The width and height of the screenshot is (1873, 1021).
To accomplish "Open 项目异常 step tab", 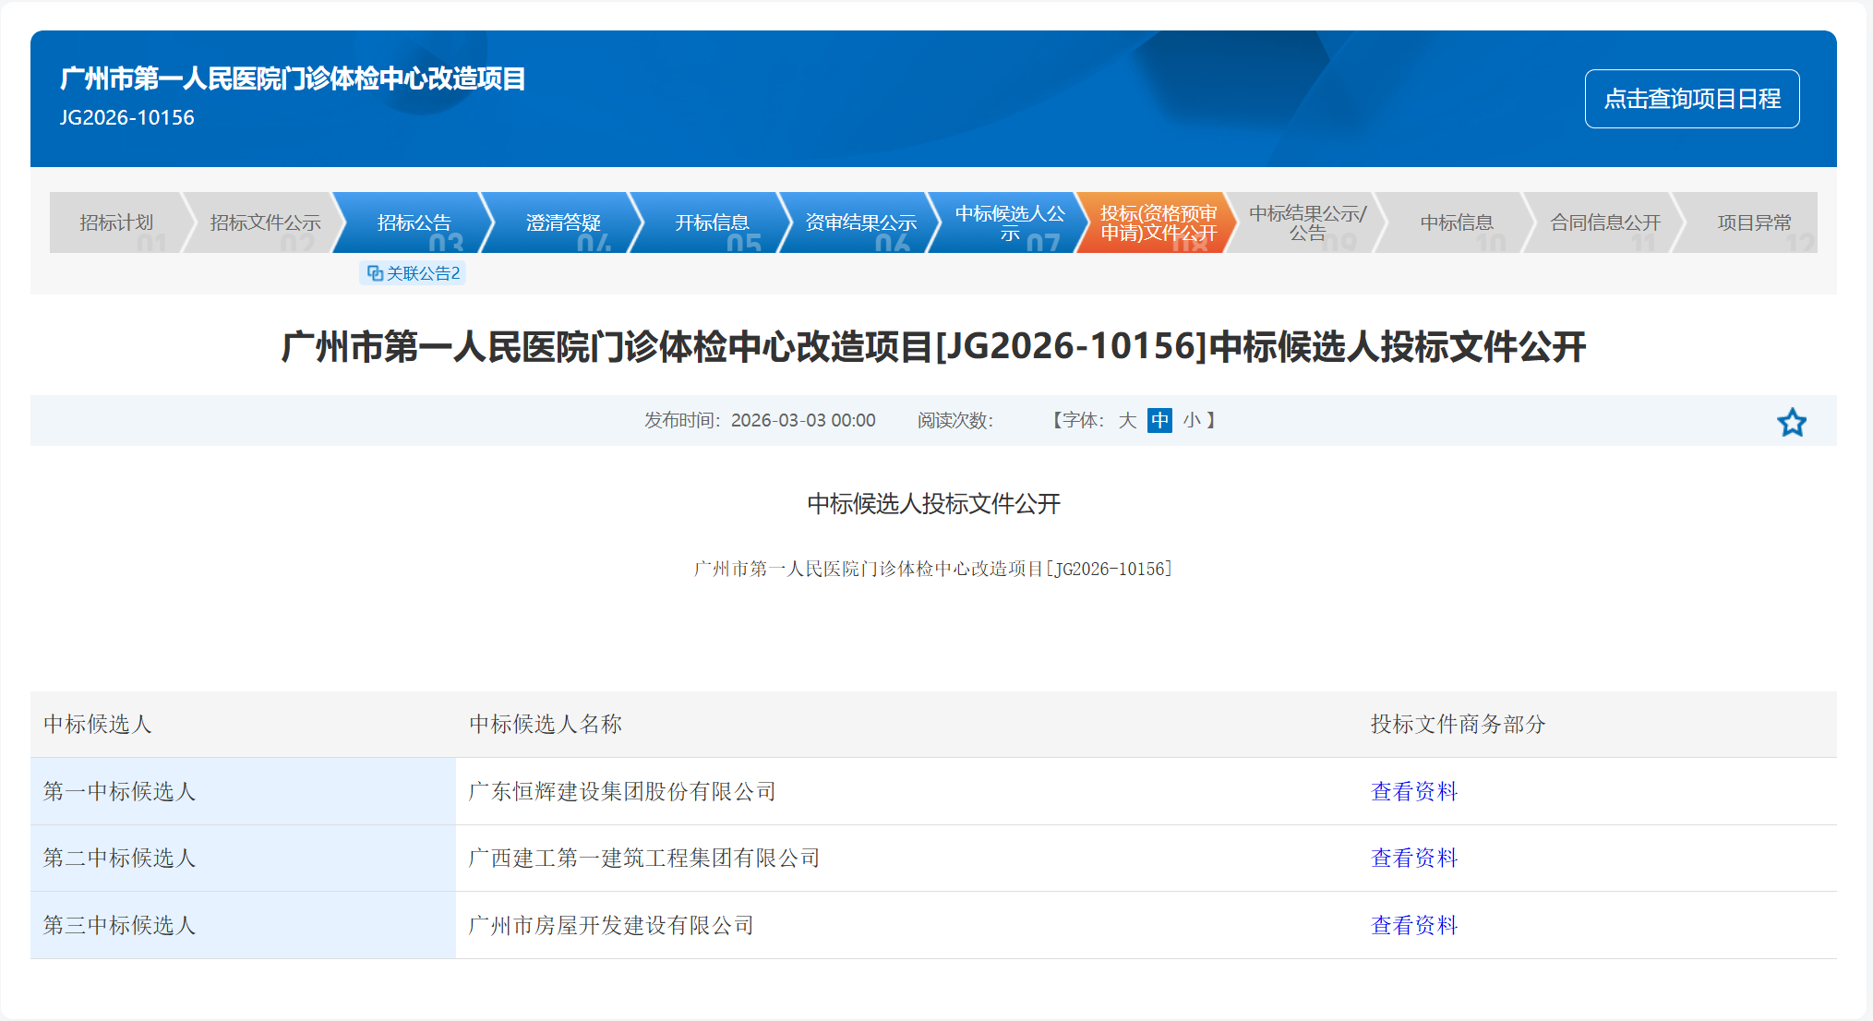I will 1753,222.
